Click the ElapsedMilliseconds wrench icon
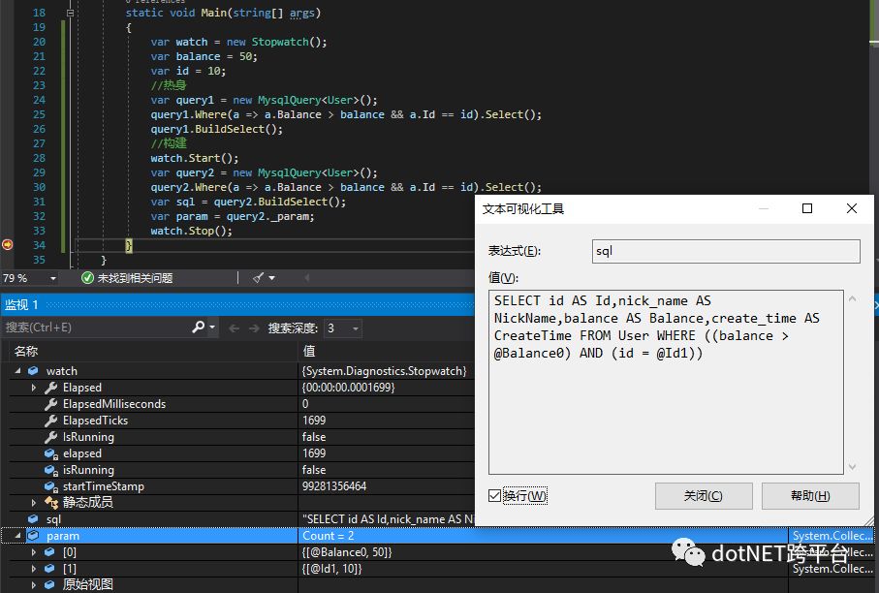The image size is (879, 593). (51, 403)
